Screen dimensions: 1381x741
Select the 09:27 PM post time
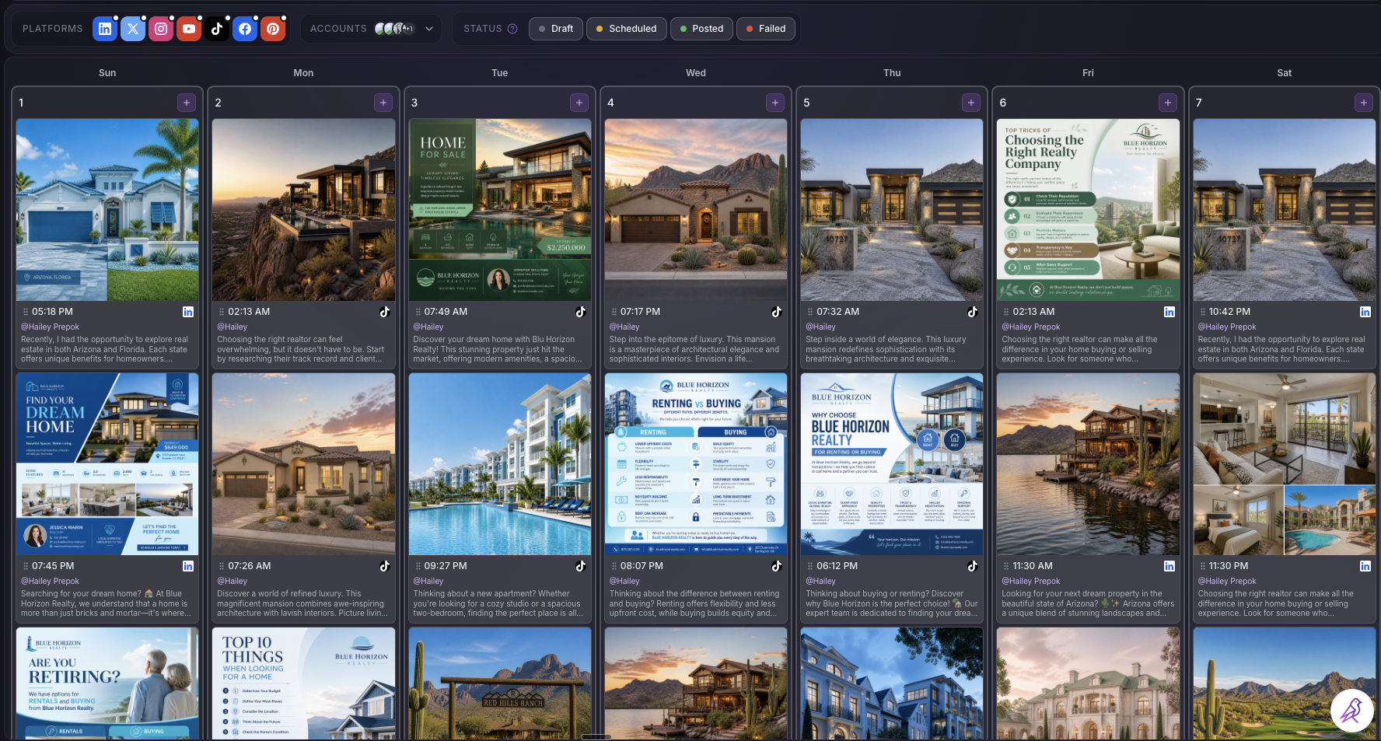click(x=446, y=566)
